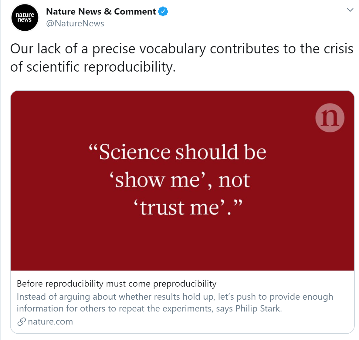Click the @NatureNews handle

pyautogui.click(x=75, y=24)
